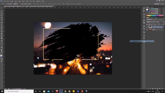Select the Lasso tool
The image size is (165, 93).
coord(2,13)
